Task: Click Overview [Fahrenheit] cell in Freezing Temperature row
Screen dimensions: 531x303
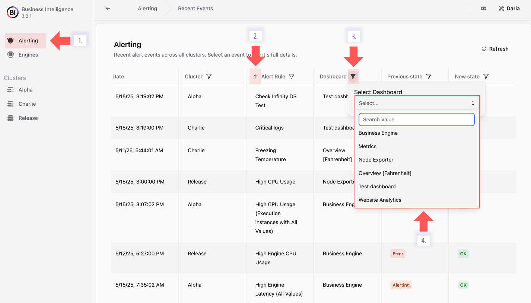Action: coord(337,155)
